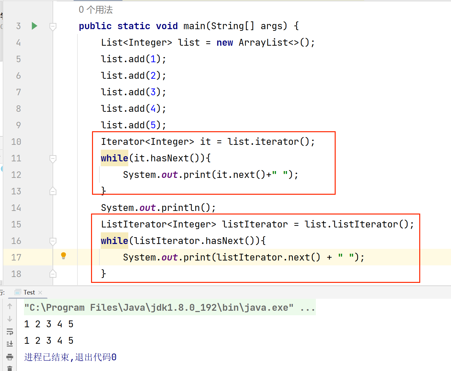Collapse the while block fold at line 16
The image size is (451, 371).
(53, 241)
